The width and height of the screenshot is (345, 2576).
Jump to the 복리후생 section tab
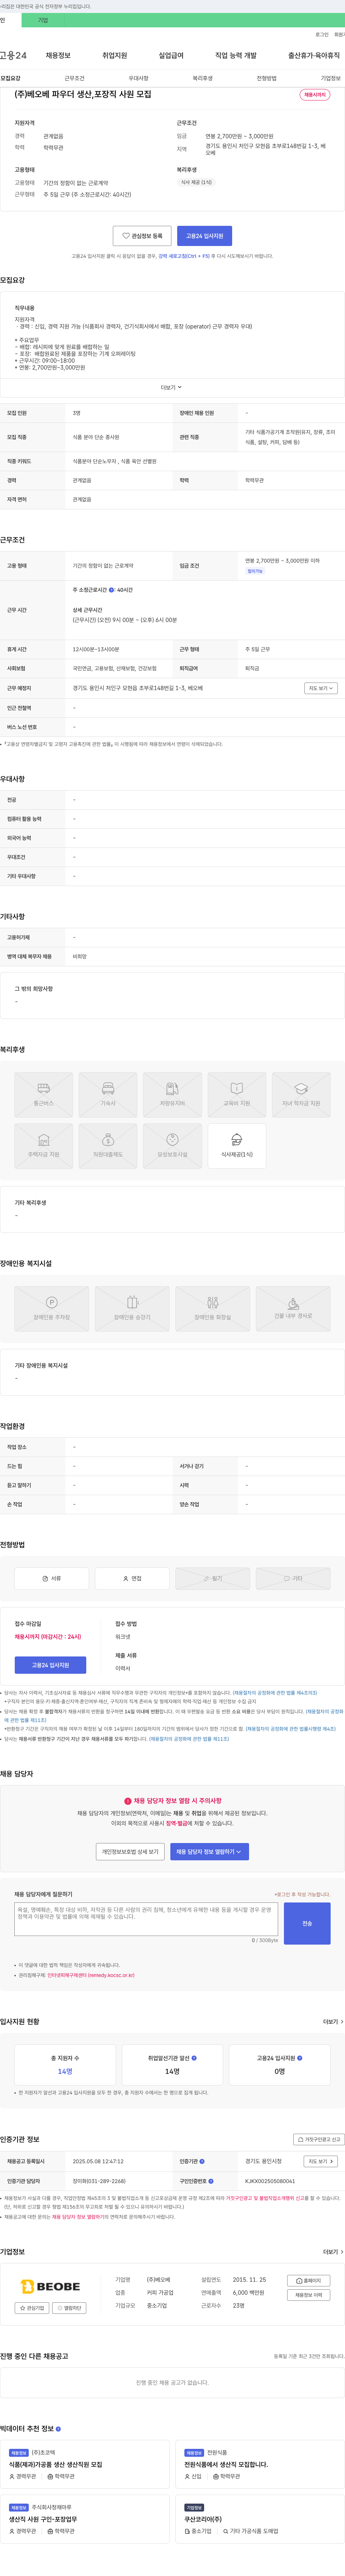pos(202,78)
